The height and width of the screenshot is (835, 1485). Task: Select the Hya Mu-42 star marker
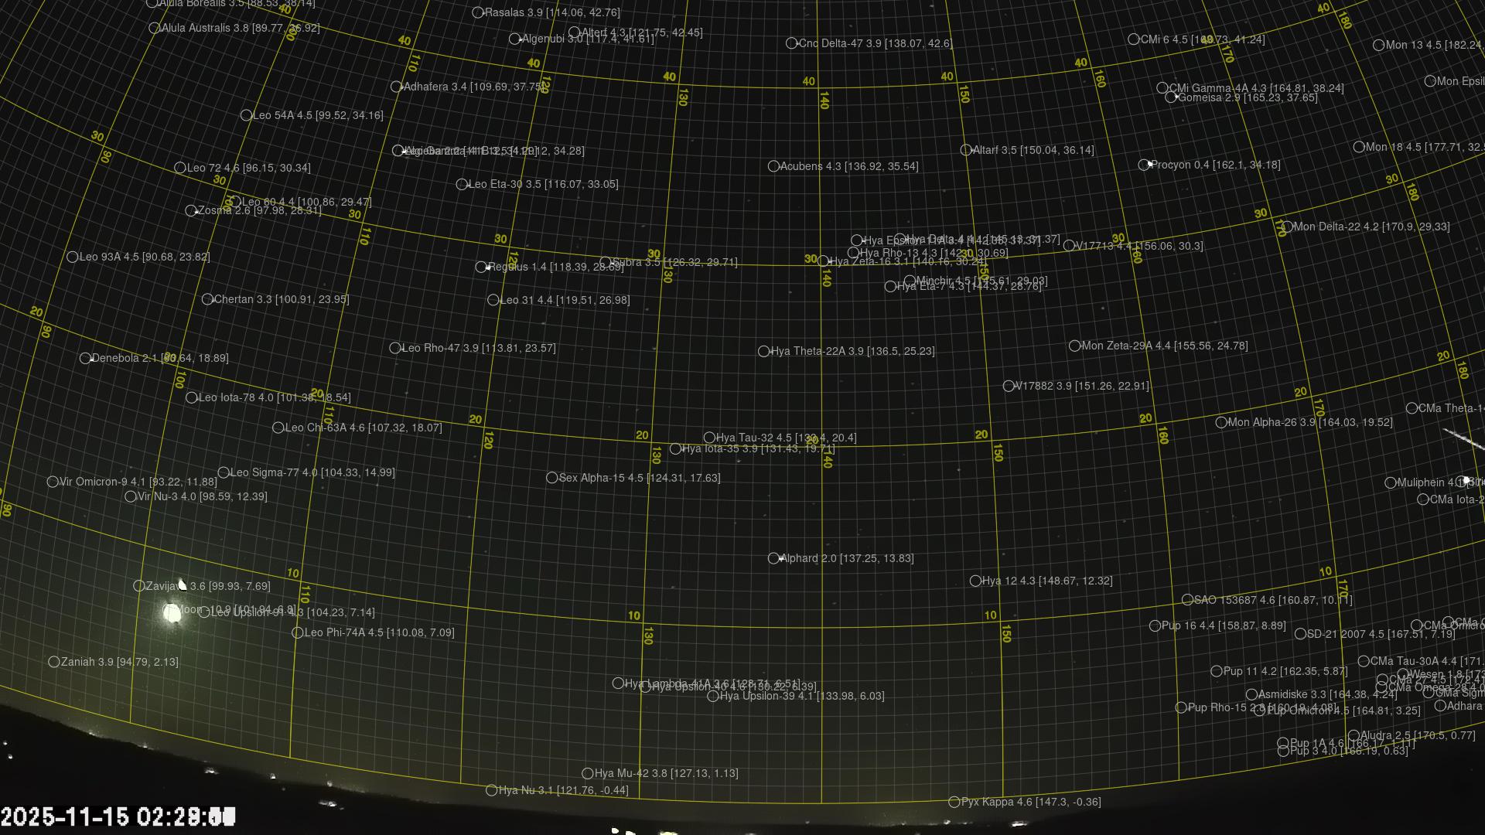(587, 773)
